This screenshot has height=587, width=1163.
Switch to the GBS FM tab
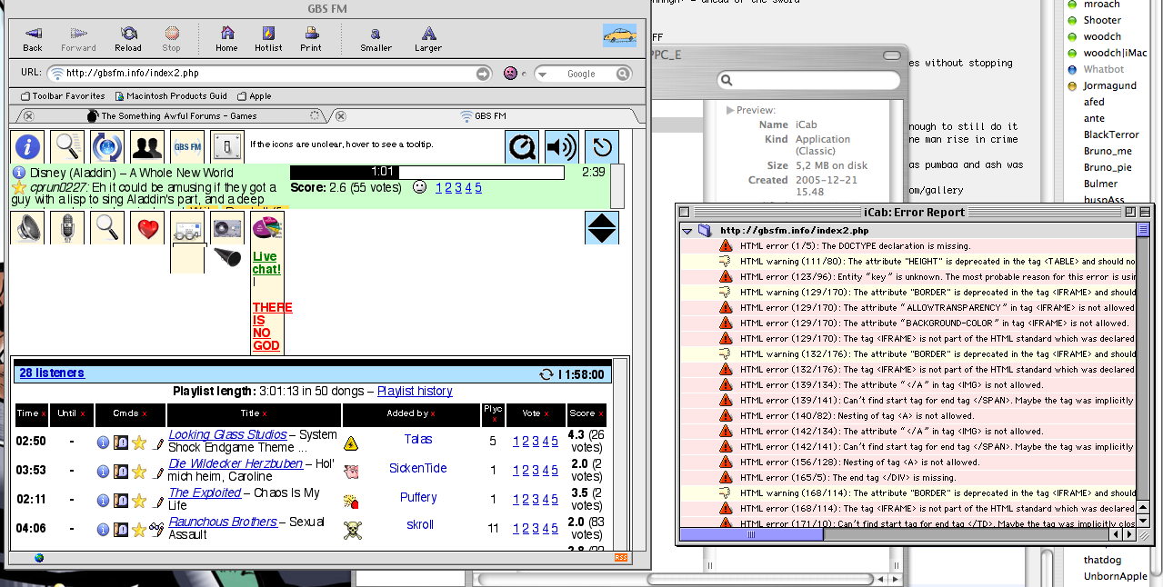[484, 116]
